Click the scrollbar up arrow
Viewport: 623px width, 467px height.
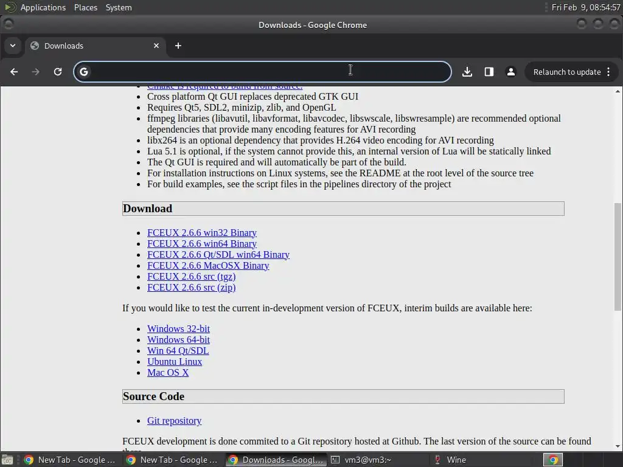point(618,91)
